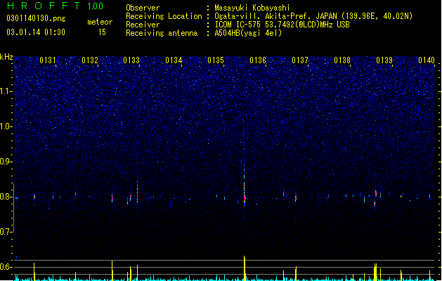Viewport: 442px width, 281px height.
Task: Click the 0.8 kHz axis label
Action: (x=6, y=197)
